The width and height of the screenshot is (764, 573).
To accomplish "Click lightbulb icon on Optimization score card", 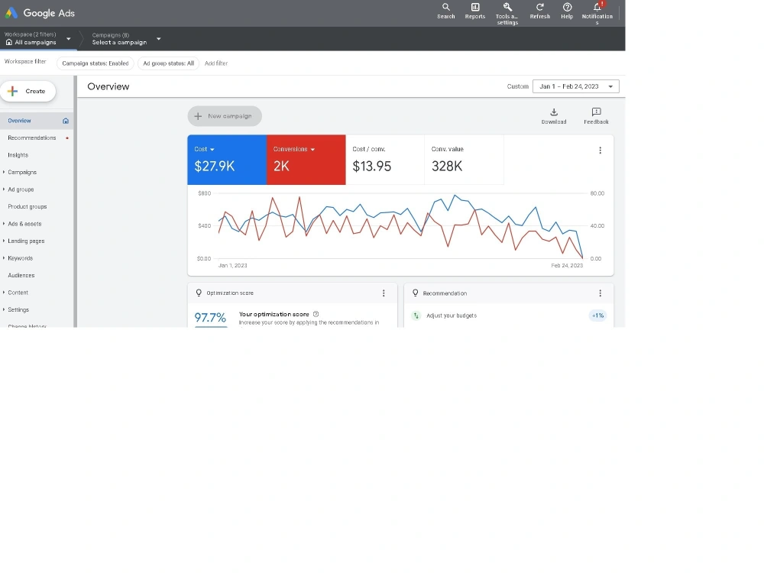I will point(199,293).
